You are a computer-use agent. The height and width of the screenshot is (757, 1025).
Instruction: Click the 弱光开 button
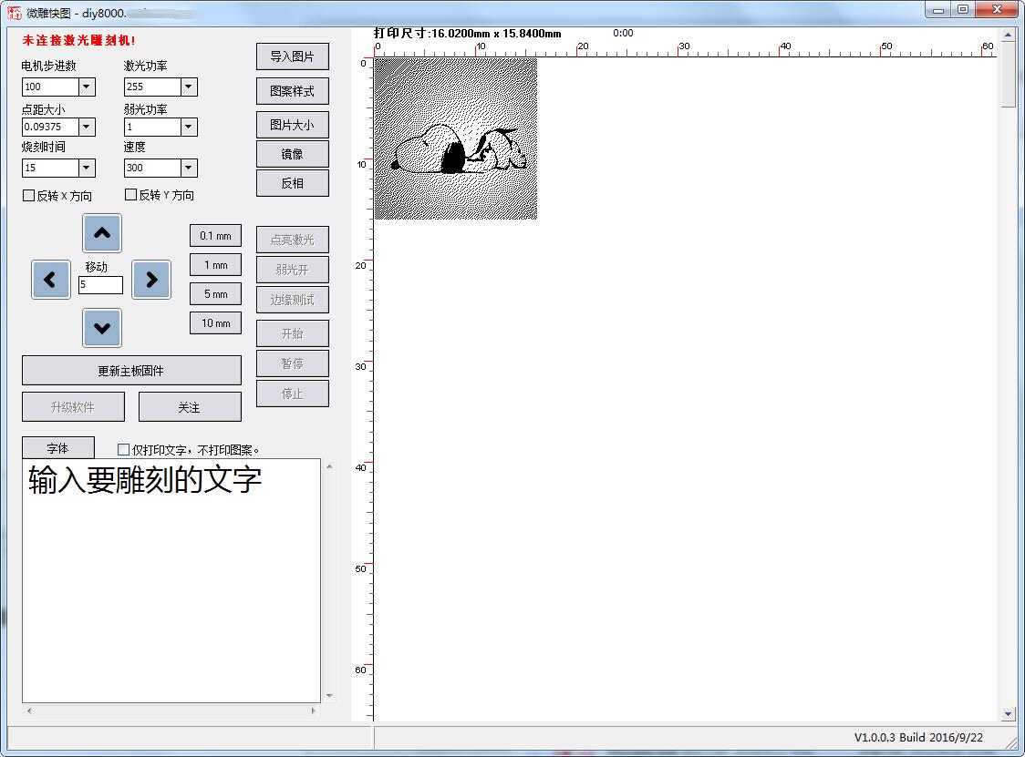coord(292,270)
